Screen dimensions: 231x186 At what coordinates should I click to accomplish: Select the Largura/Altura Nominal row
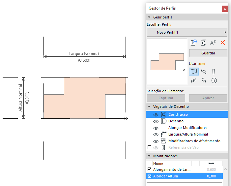click(187, 134)
